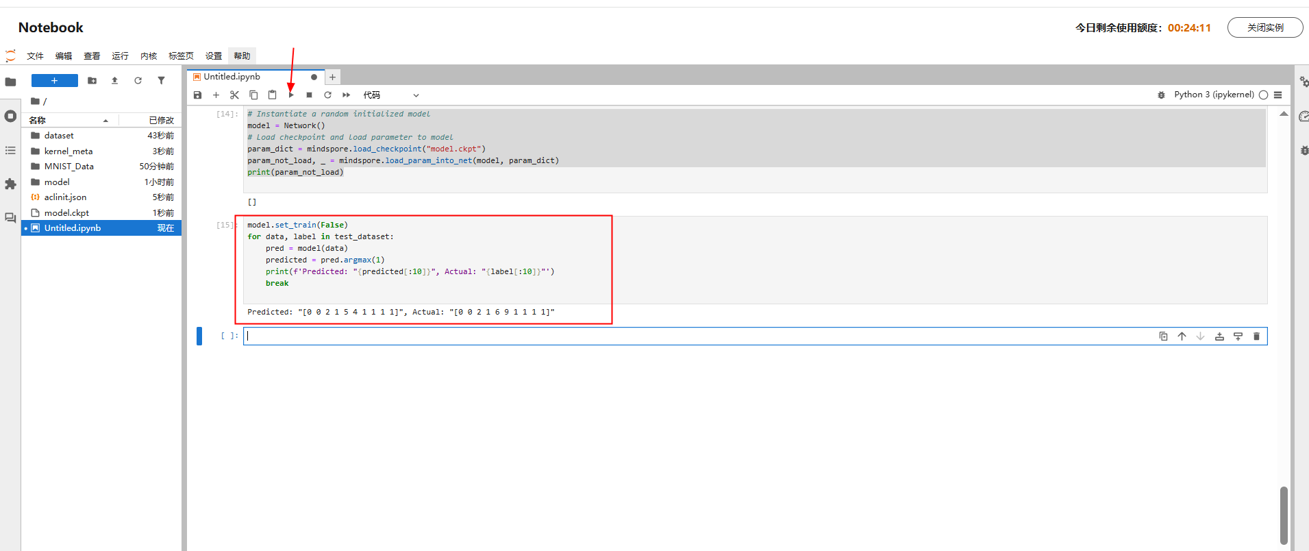This screenshot has width=1309, height=551.
Task: Click the kernel status circle indicator
Action: (1263, 95)
